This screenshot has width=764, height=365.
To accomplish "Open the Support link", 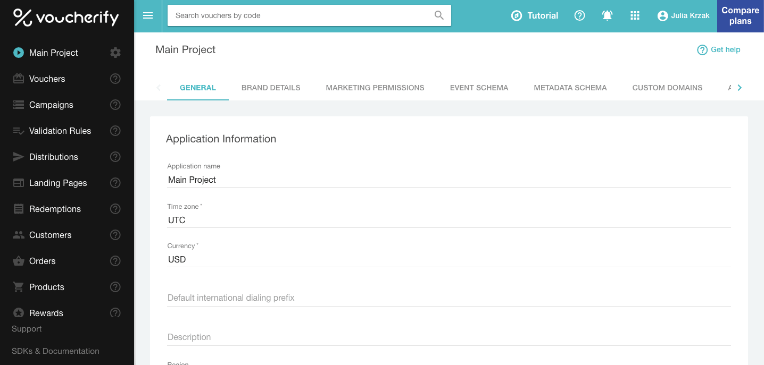I will click(27, 329).
